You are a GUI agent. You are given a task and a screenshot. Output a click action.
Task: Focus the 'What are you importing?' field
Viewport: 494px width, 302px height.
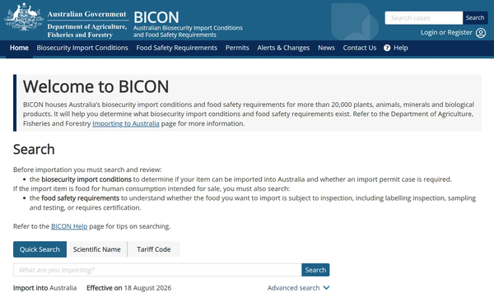click(x=157, y=270)
